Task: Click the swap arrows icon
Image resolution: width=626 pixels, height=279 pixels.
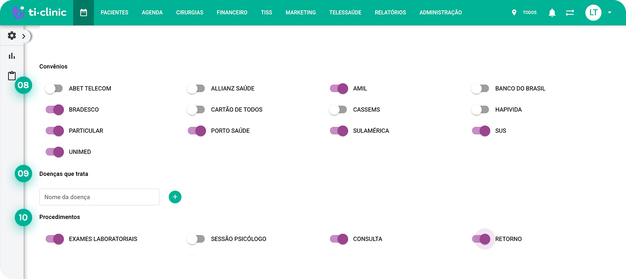Action: (x=570, y=13)
